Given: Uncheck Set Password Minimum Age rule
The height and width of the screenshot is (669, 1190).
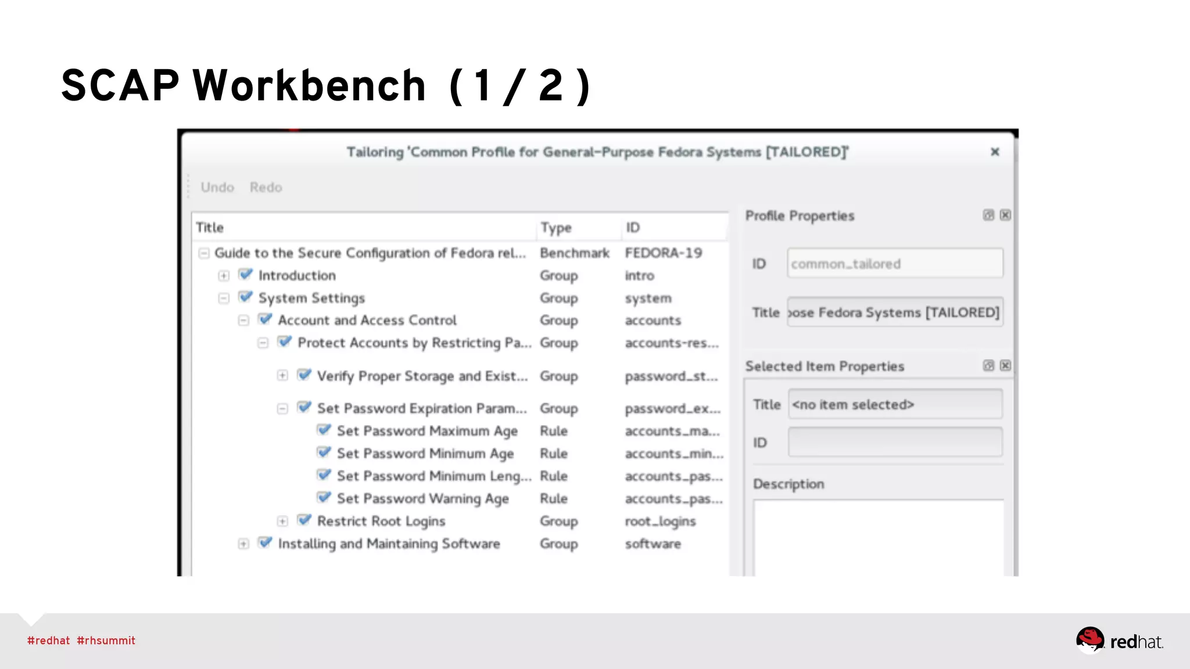Looking at the screenshot, I should [x=324, y=452].
